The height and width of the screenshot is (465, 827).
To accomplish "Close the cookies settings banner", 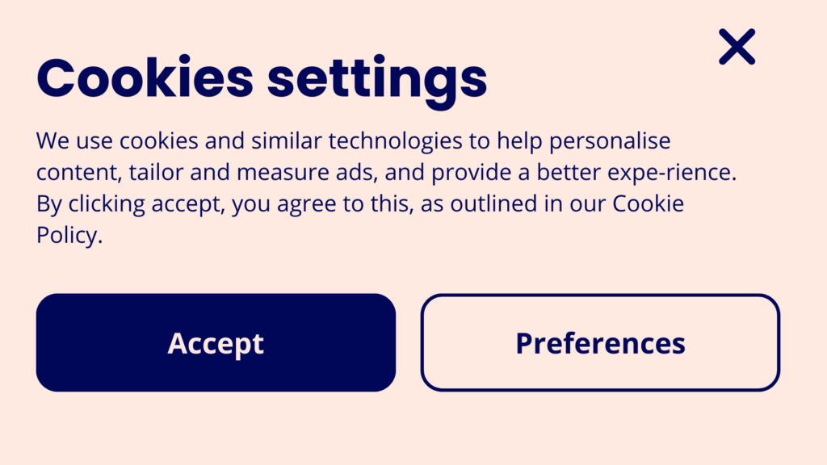I will (737, 47).
